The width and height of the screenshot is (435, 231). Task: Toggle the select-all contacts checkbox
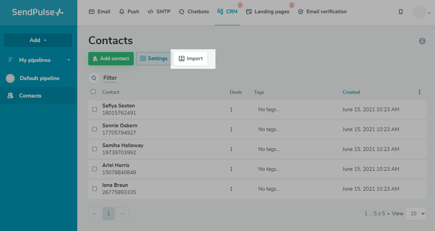click(x=93, y=91)
